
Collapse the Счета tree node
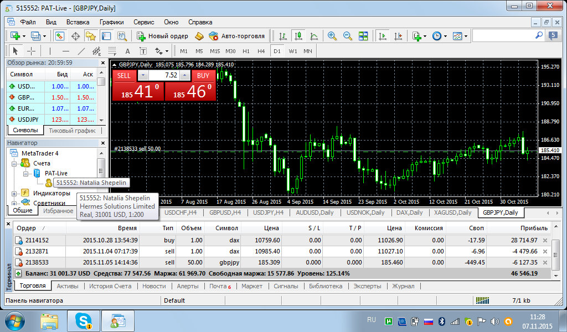[x=15, y=163]
